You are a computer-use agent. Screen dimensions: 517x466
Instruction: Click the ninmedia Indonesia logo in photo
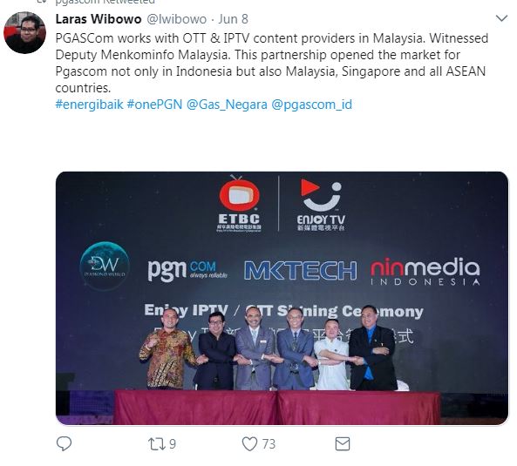click(x=425, y=272)
